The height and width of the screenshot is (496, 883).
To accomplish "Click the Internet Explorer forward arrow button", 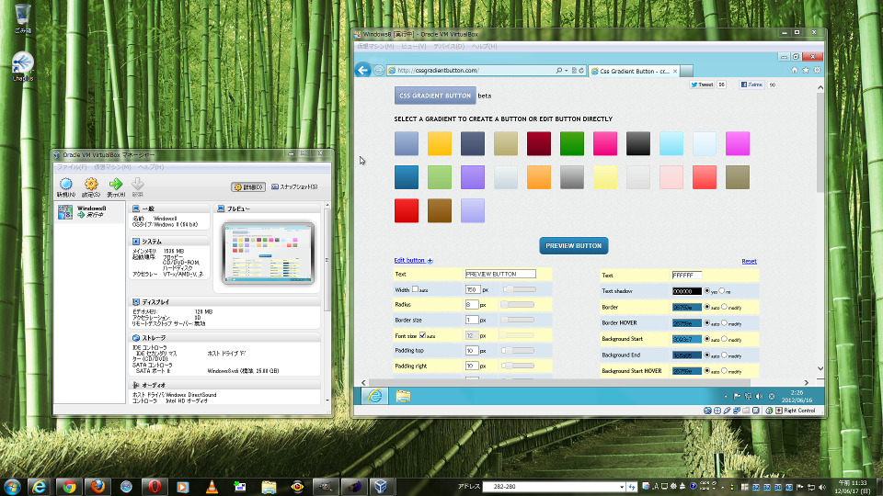I will 379,71.
